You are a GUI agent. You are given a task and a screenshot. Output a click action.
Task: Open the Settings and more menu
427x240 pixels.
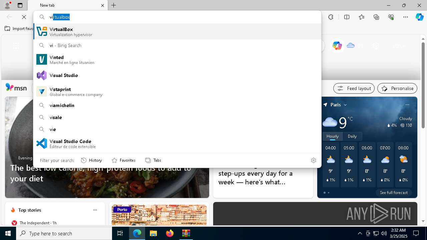(406, 17)
